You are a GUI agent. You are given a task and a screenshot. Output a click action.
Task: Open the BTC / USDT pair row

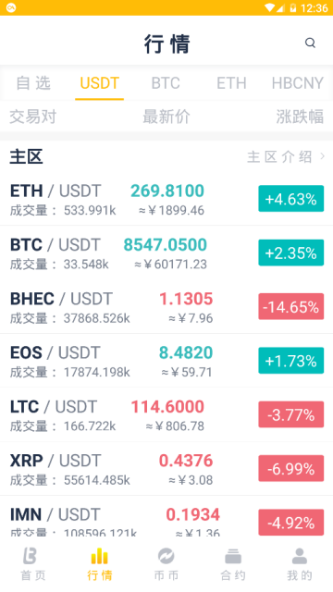tap(166, 253)
